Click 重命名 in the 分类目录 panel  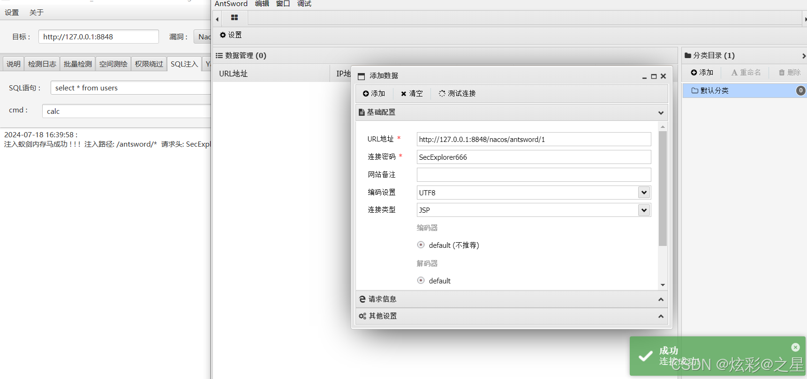tap(746, 73)
